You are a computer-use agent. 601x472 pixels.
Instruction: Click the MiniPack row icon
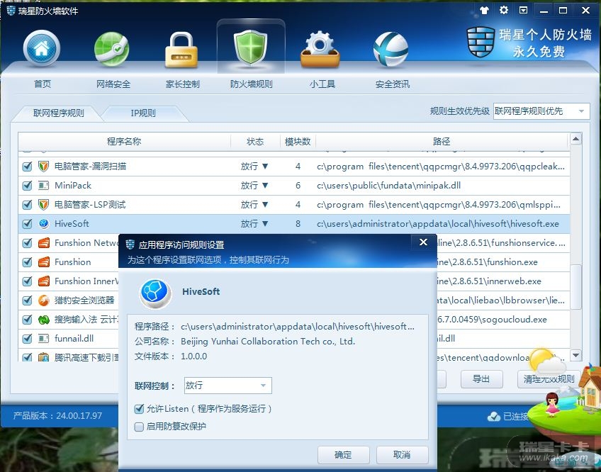[x=43, y=186]
